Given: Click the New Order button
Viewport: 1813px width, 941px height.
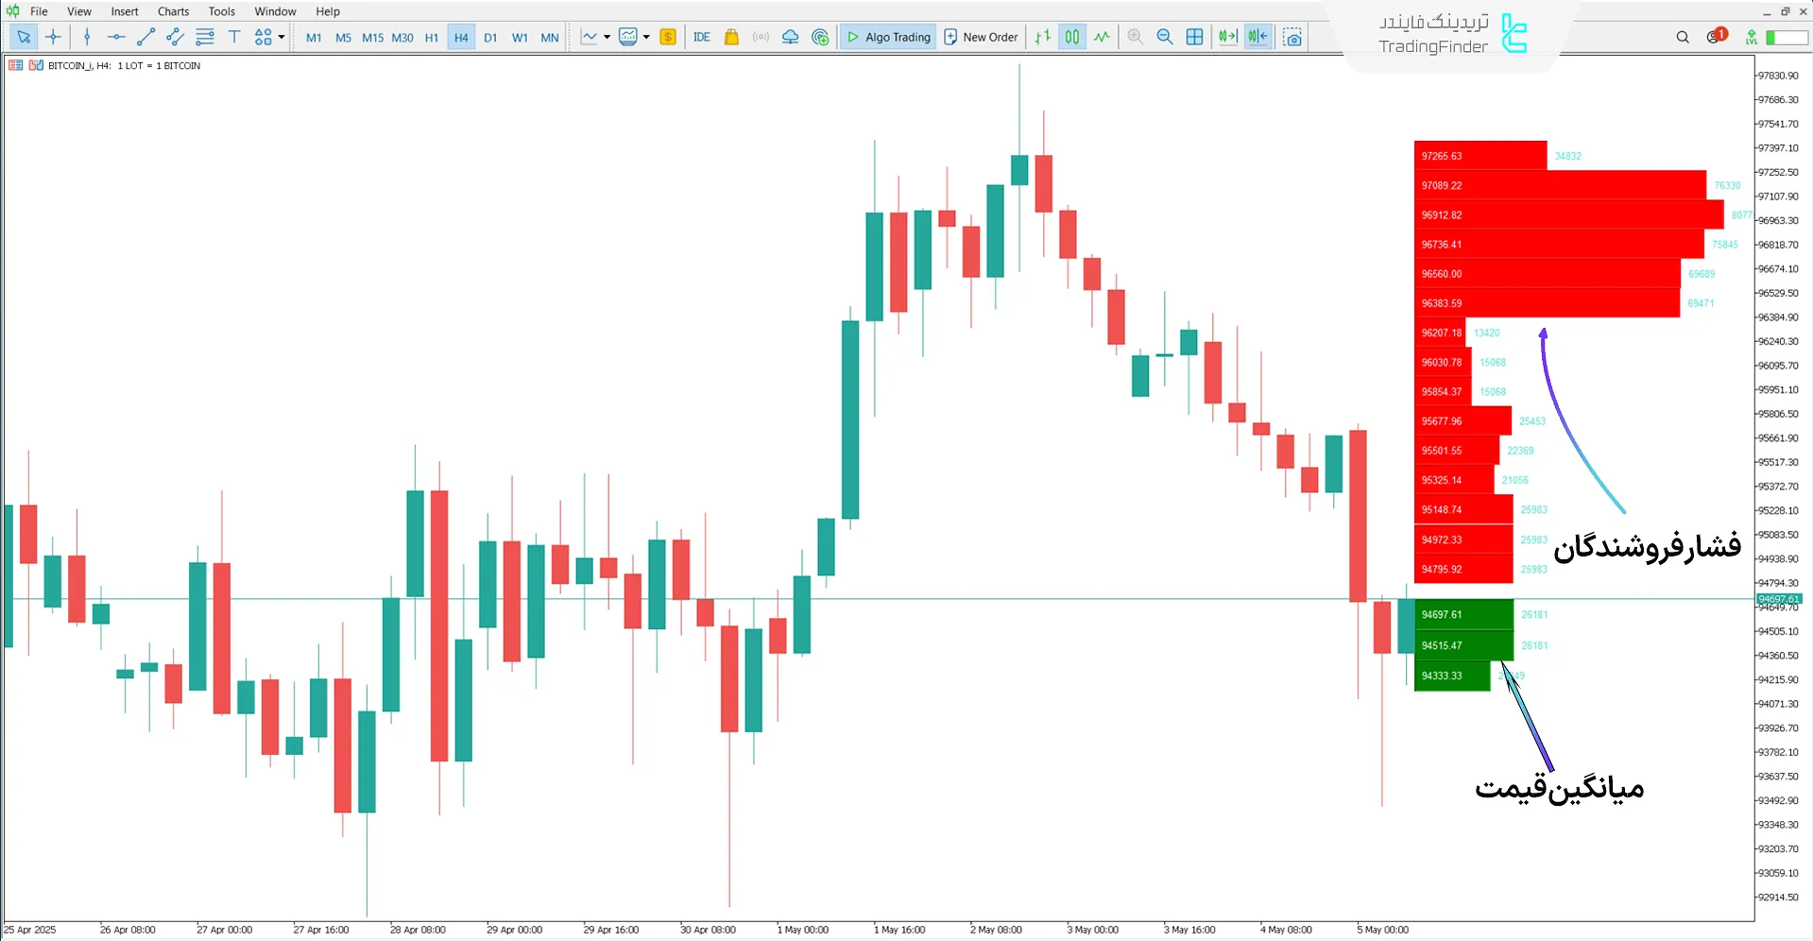Looking at the screenshot, I should (x=981, y=37).
